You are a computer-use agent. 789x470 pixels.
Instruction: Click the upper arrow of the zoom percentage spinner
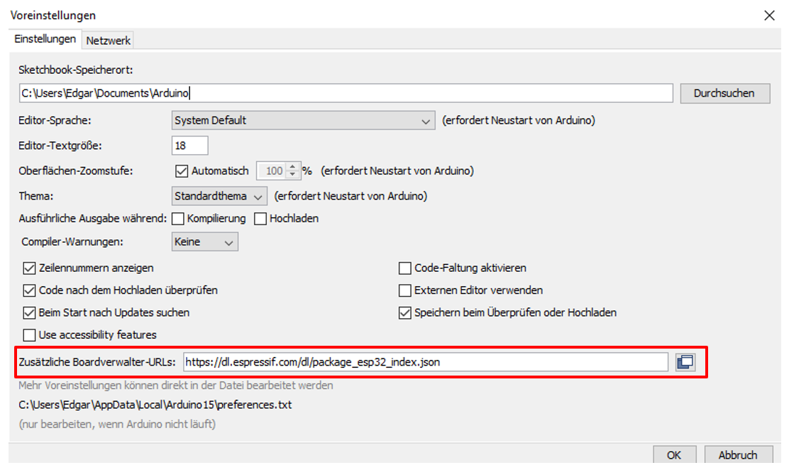click(291, 167)
